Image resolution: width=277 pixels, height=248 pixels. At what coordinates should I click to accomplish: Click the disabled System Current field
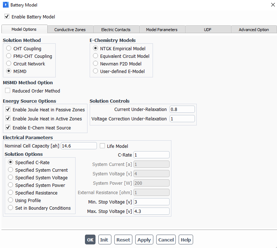coord(152,164)
